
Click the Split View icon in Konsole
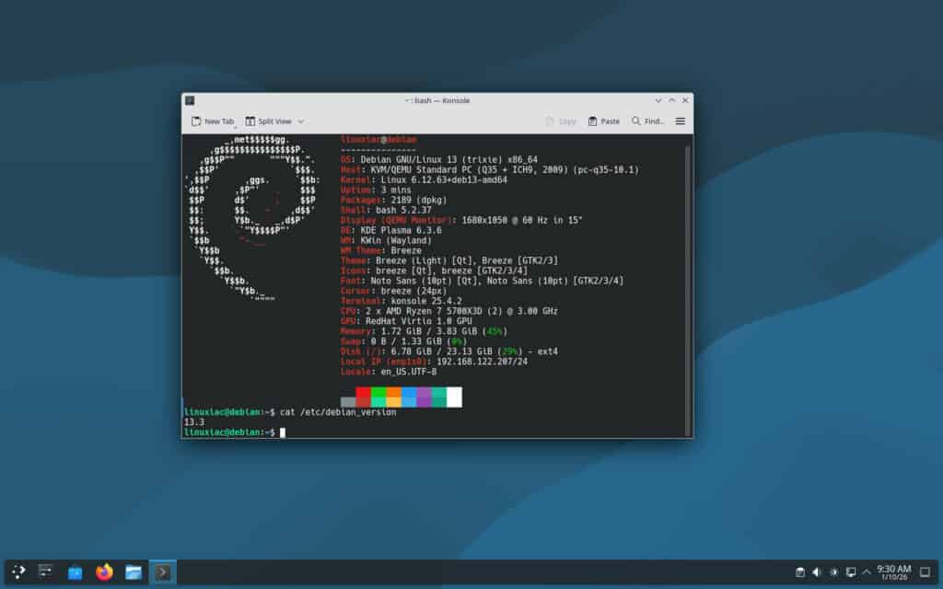coord(250,120)
